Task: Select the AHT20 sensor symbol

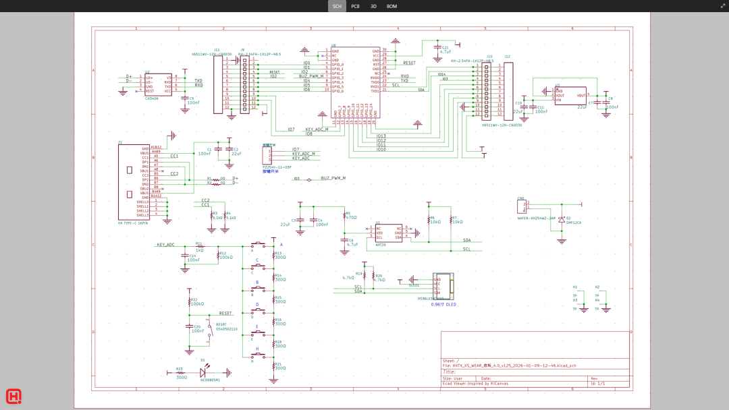Action: pos(389,233)
